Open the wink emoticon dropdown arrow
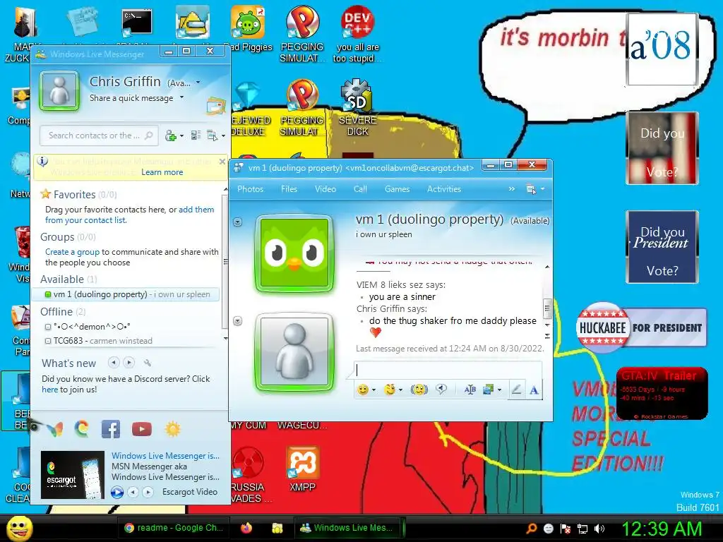The width and height of the screenshot is (723, 542). [400, 390]
